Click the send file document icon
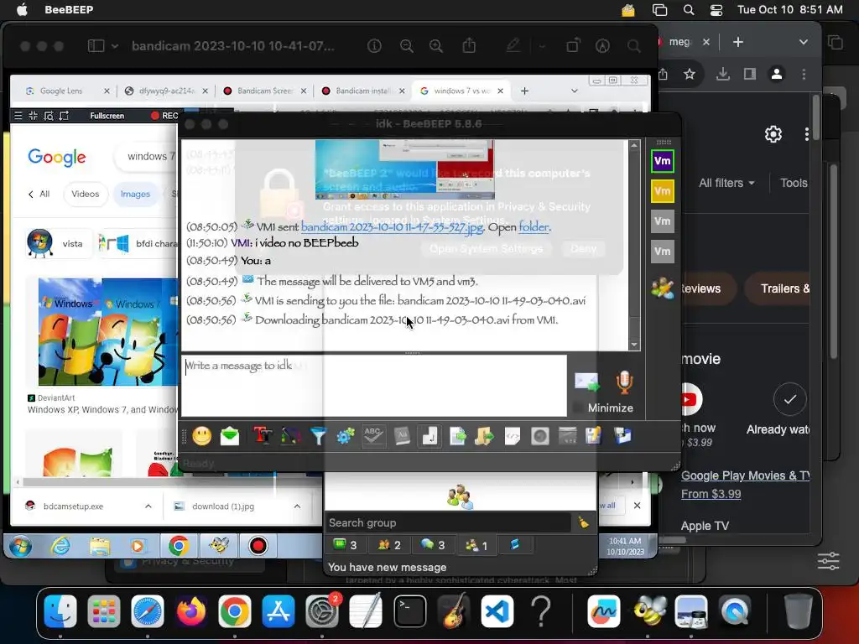859x644 pixels. coord(457,436)
